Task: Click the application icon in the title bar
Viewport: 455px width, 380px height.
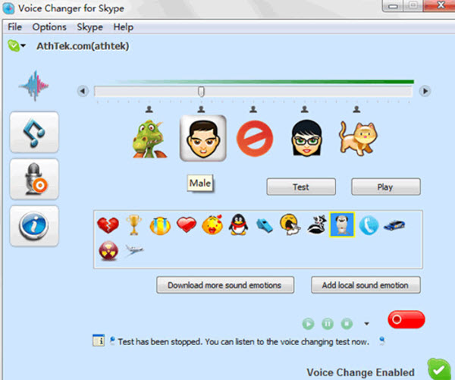Action: point(8,8)
